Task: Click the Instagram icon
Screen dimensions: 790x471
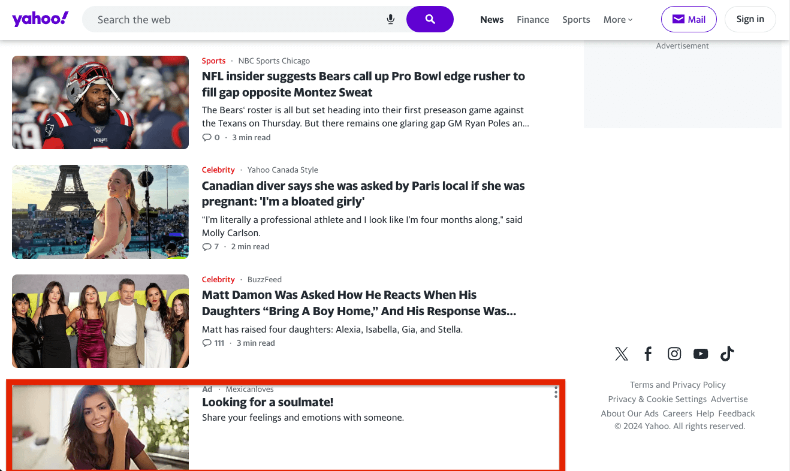Action: coord(674,354)
